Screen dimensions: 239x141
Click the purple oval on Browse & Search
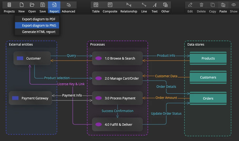(99, 58)
